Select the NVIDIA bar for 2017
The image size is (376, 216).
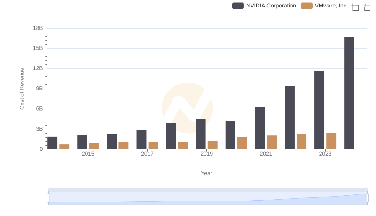click(141, 140)
